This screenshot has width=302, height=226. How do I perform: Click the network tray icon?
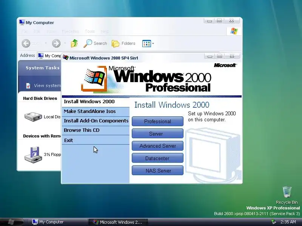click(273, 222)
